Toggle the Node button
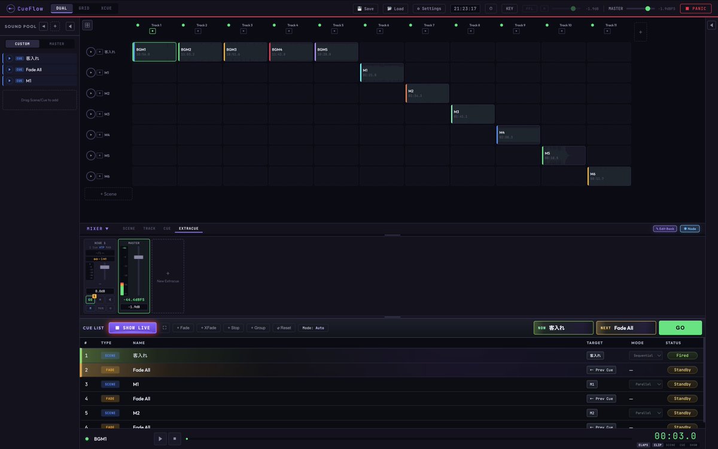This screenshot has height=449, width=718. coord(690,228)
